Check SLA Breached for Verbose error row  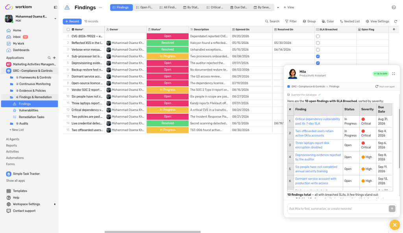[x=318, y=50]
